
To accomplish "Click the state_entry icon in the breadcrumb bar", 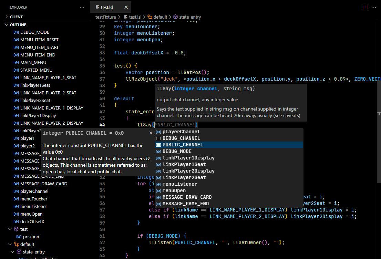I will pos(175,17).
